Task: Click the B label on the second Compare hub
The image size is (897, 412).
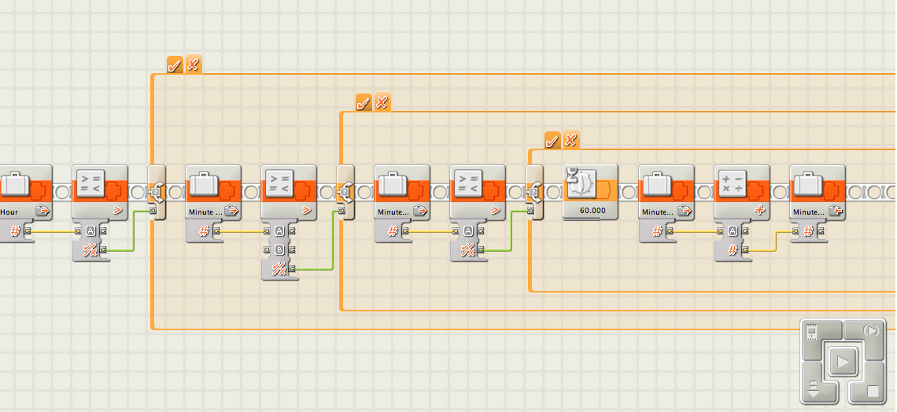Action: coord(280,250)
